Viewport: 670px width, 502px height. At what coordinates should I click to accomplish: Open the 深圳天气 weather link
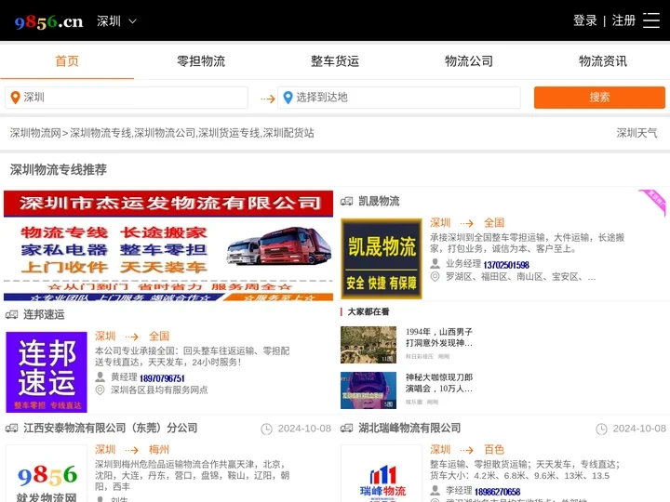point(636,133)
